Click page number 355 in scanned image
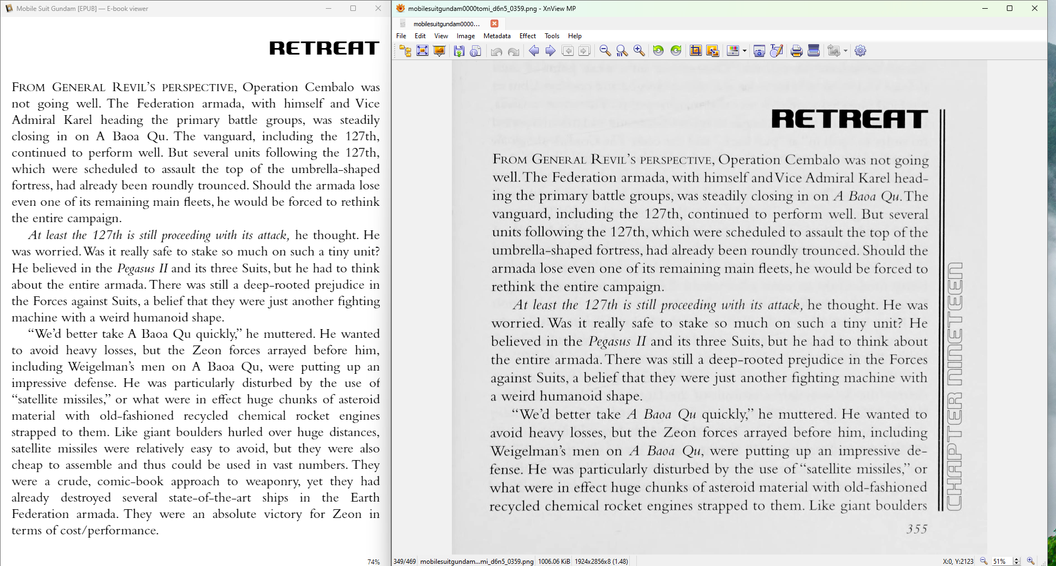 click(917, 529)
